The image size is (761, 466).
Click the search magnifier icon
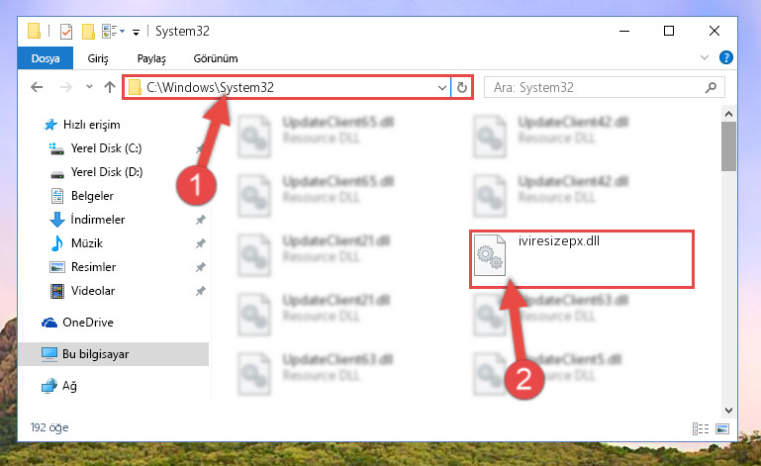coord(711,87)
